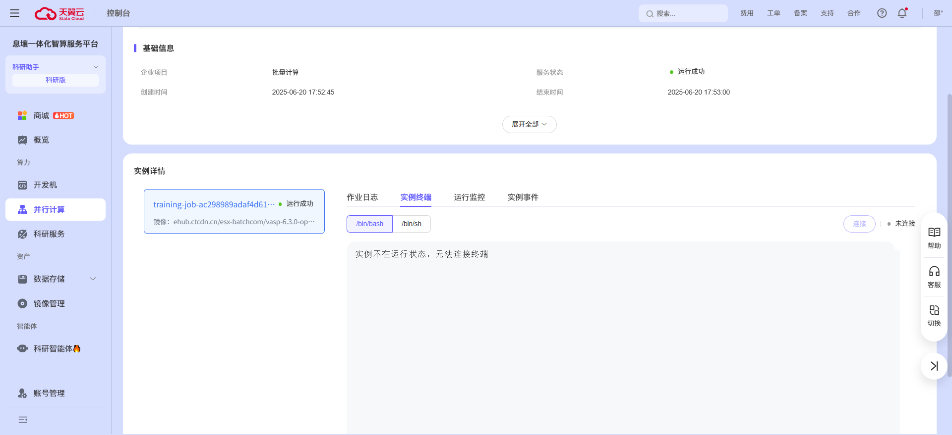Click the 运行成功 service status value
952x435 pixels.
(x=691, y=72)
